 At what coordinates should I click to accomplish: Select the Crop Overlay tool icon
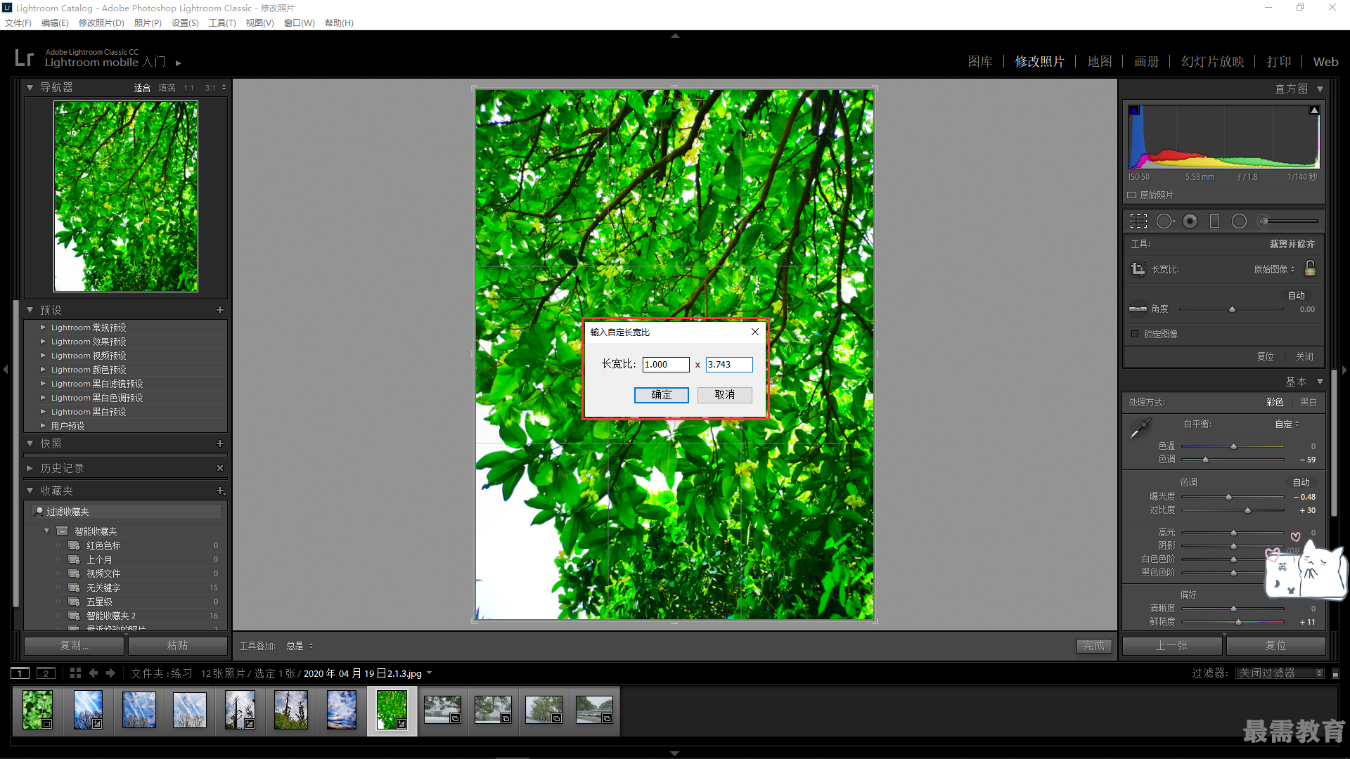pos(1138,221)
